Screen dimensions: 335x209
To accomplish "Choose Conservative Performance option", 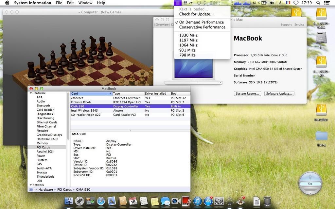I will click(202, 27).
